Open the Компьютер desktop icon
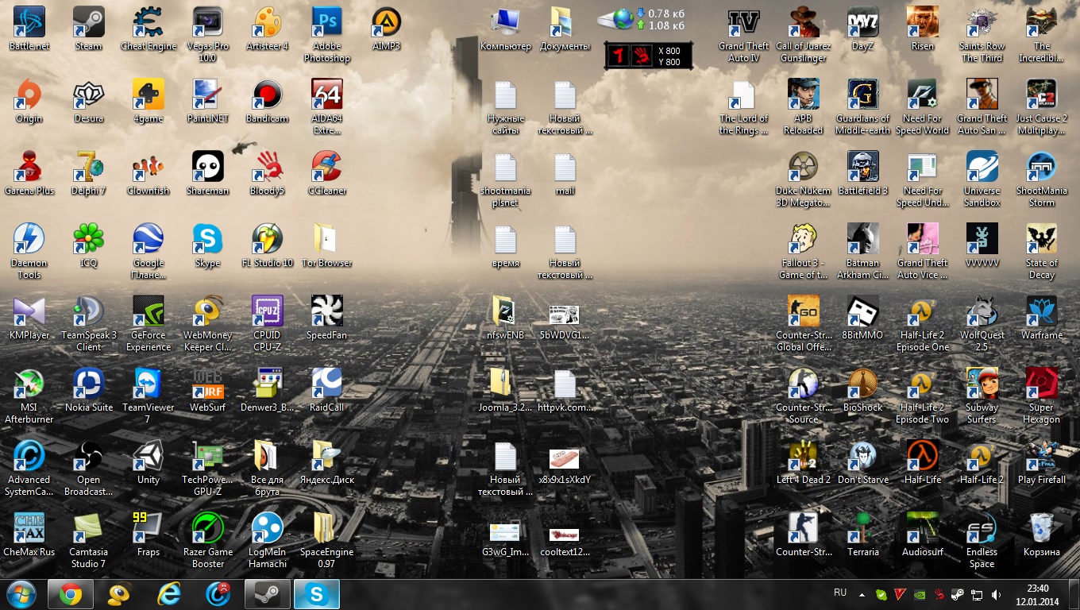This screenshot has height=610, width=1080. coord(505,29)
